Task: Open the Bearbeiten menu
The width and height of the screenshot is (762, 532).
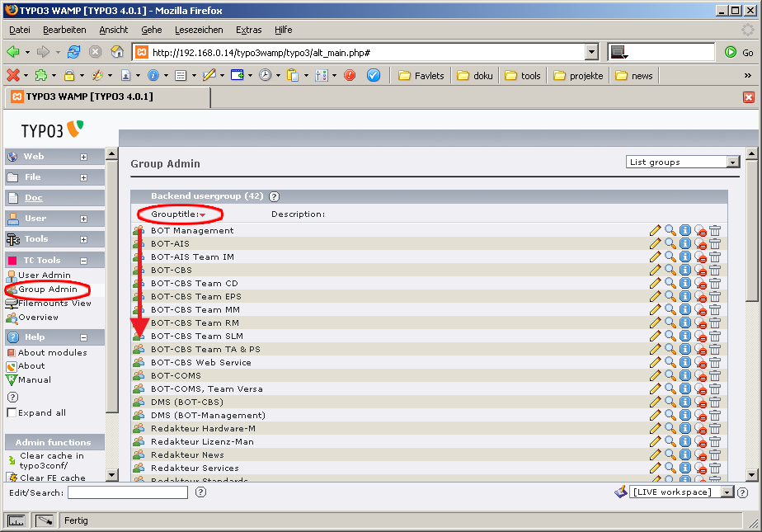Action: 64,30
